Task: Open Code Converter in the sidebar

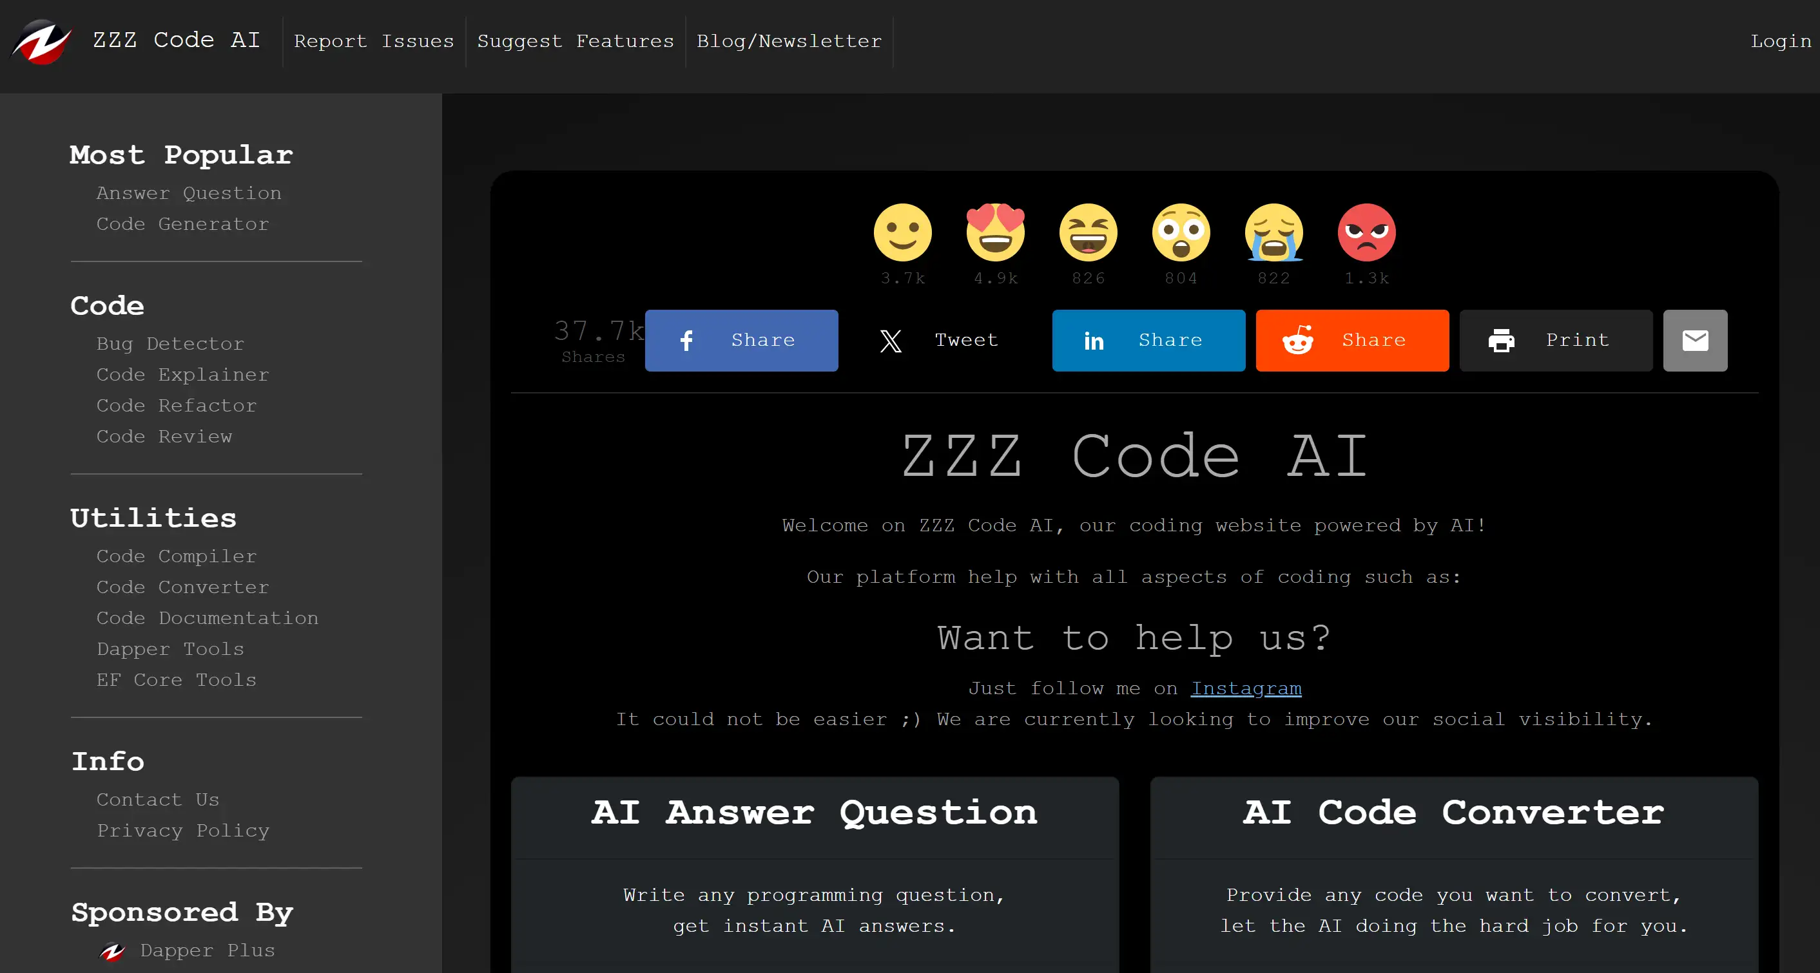Action: 182,587
